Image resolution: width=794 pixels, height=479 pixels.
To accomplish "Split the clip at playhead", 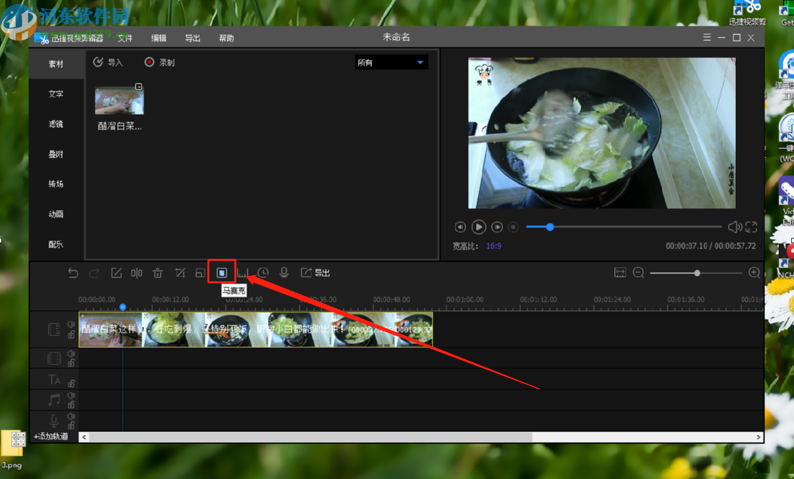I will [x=136, y=273].
